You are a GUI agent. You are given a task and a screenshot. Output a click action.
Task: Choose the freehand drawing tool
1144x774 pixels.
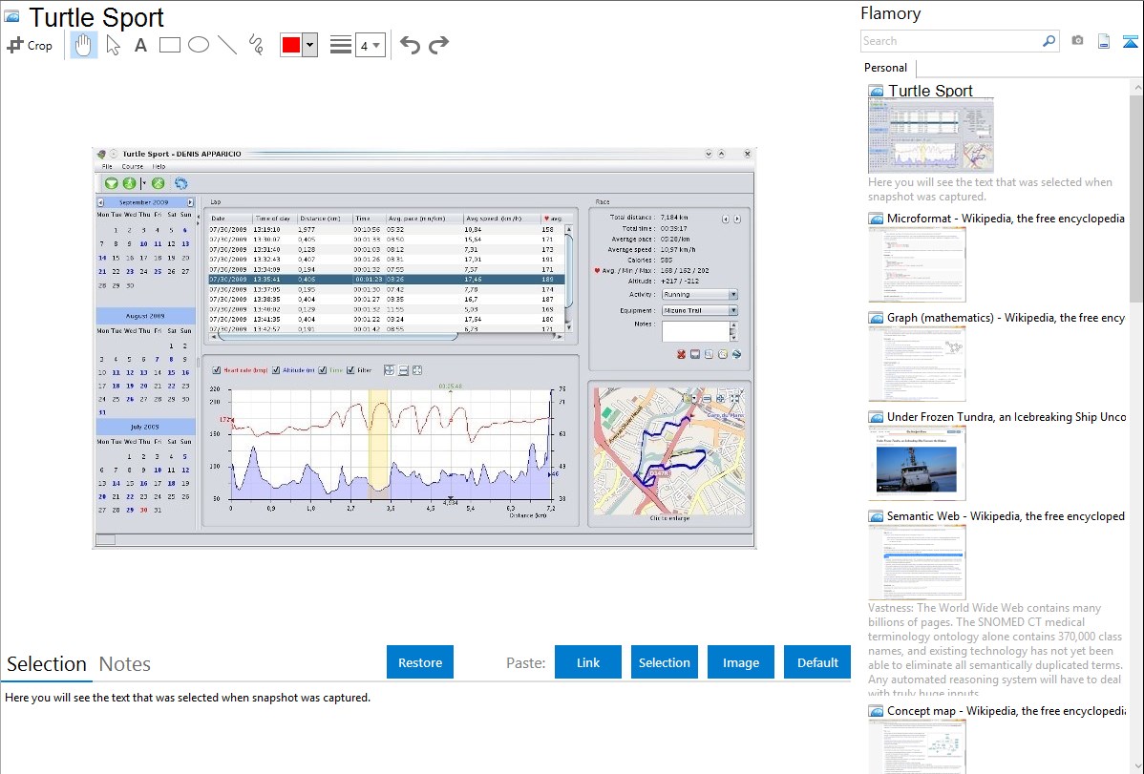coord(256,45)
